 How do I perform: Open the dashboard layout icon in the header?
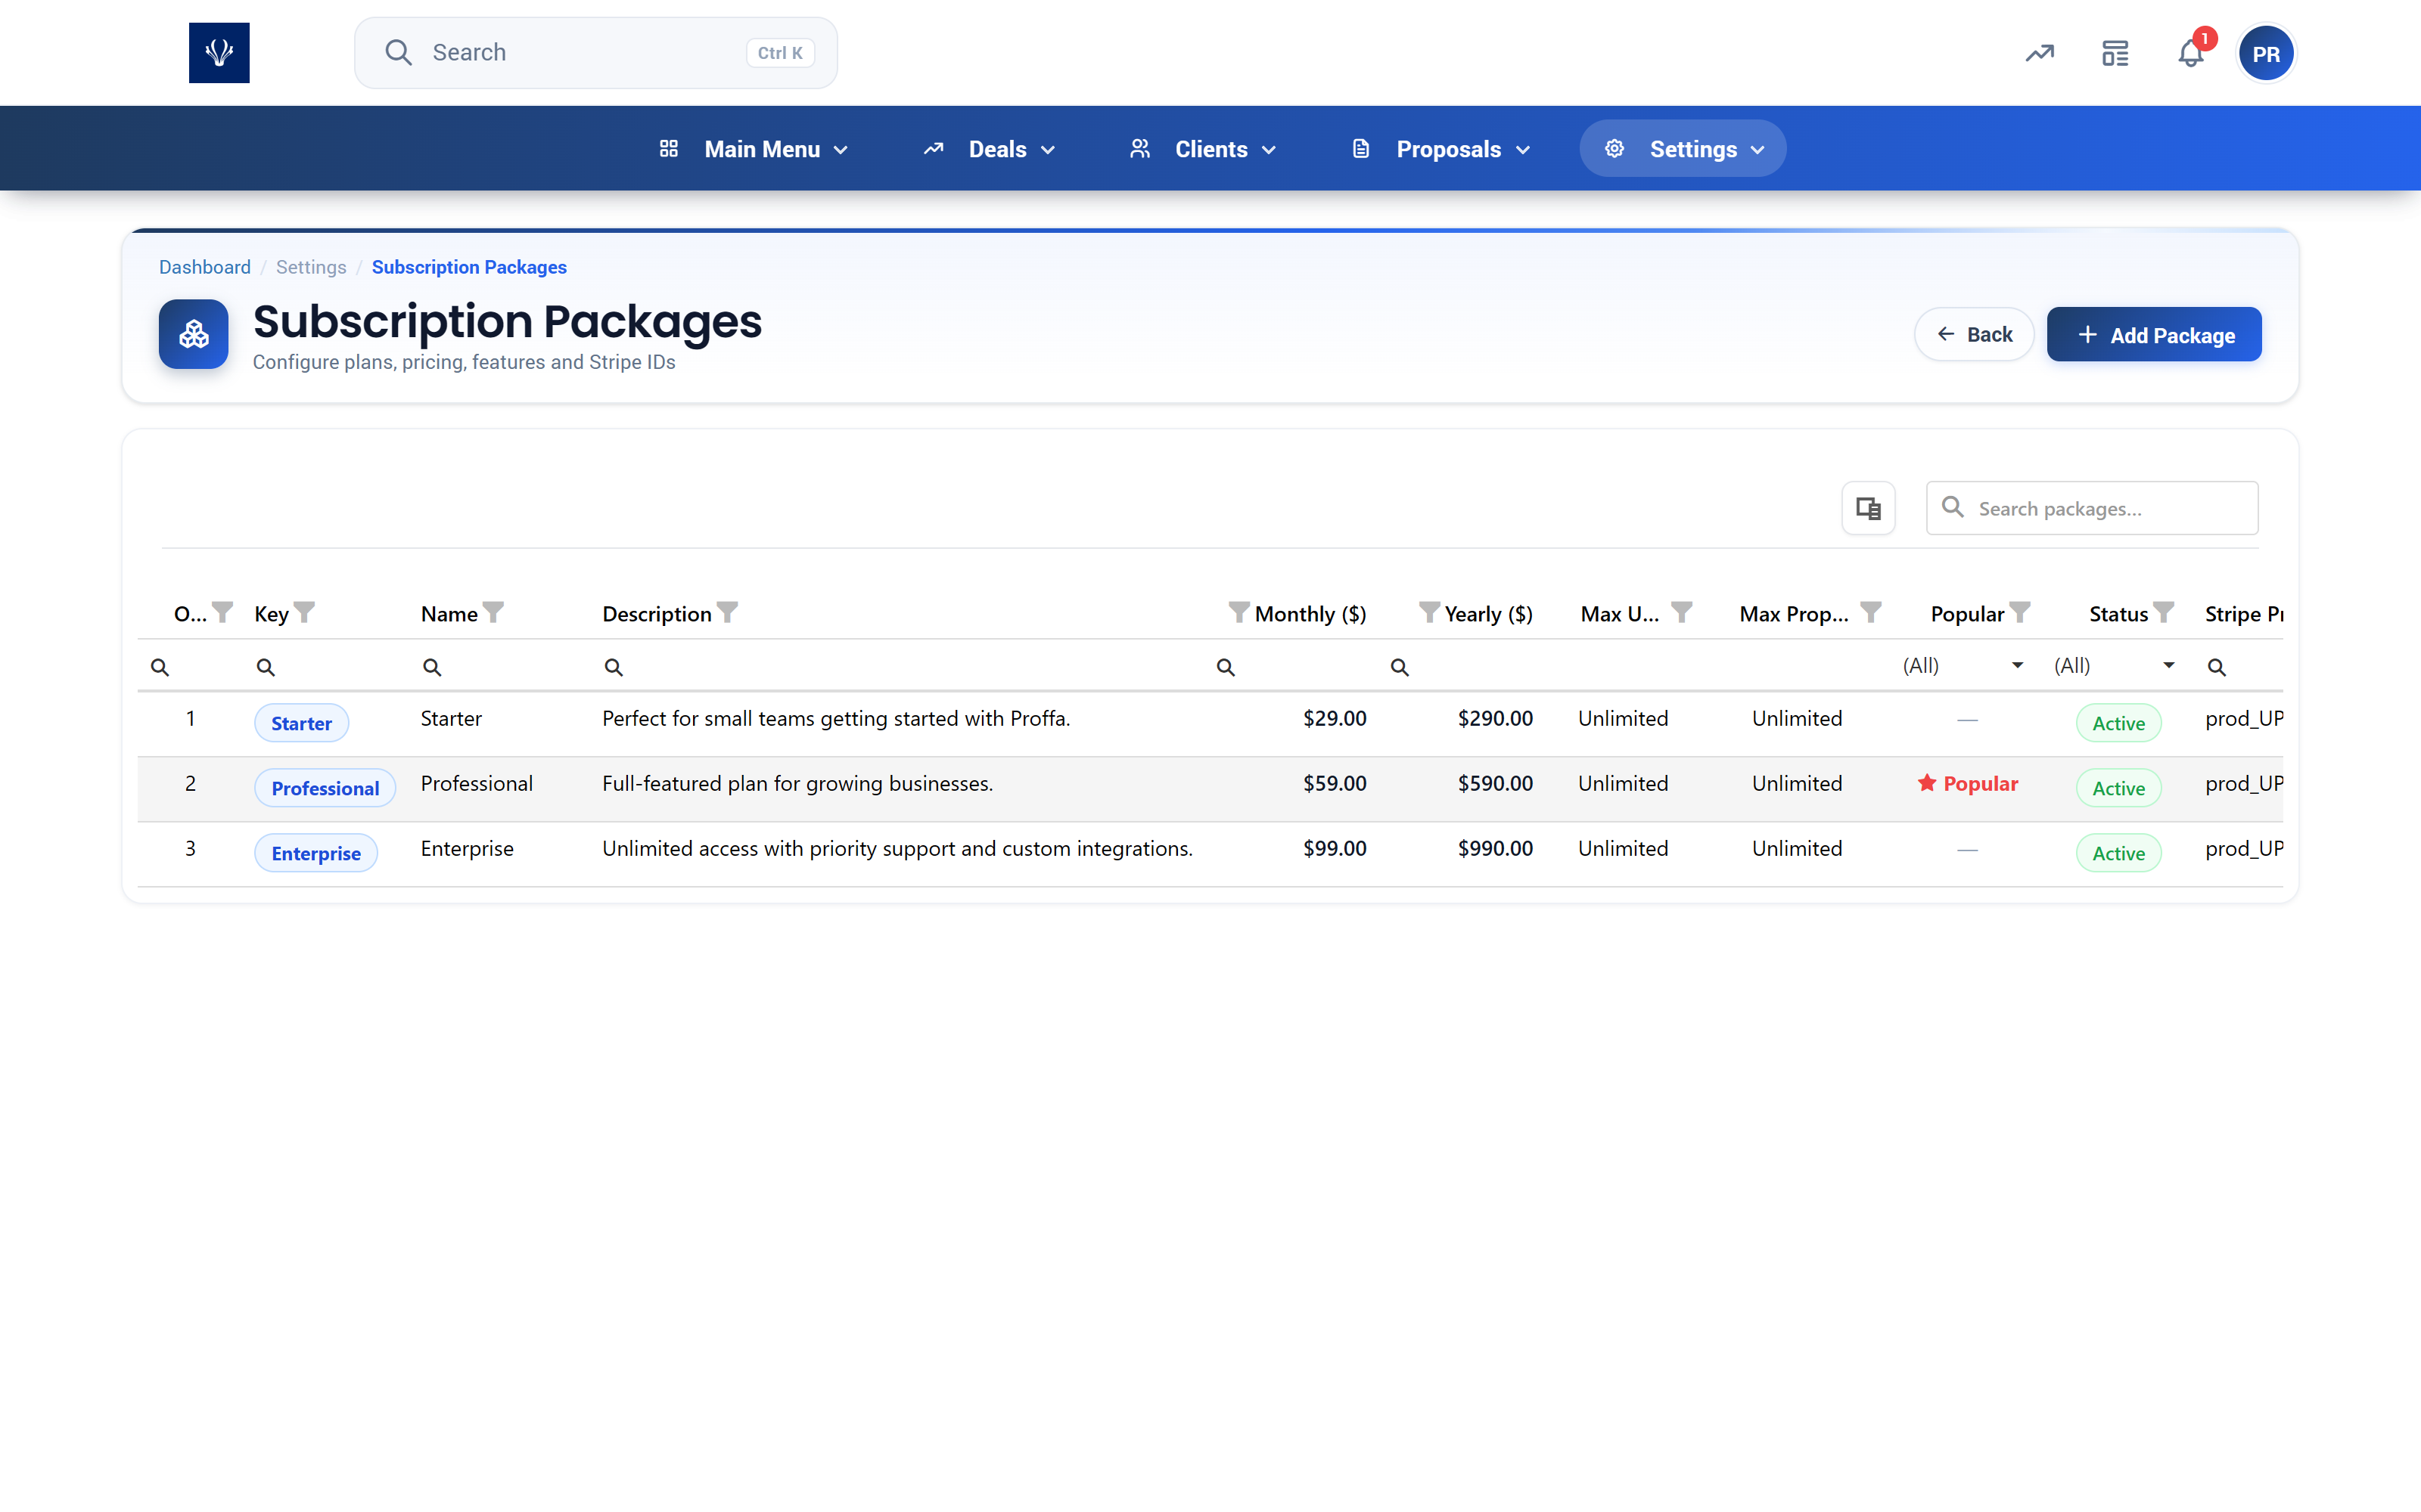[2115, 53]
